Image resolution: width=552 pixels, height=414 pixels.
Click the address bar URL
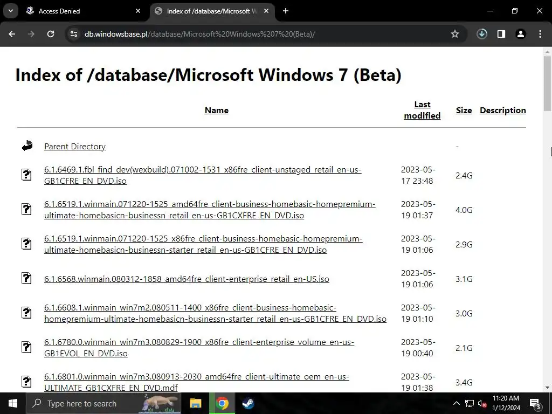(x=199, y=34)
